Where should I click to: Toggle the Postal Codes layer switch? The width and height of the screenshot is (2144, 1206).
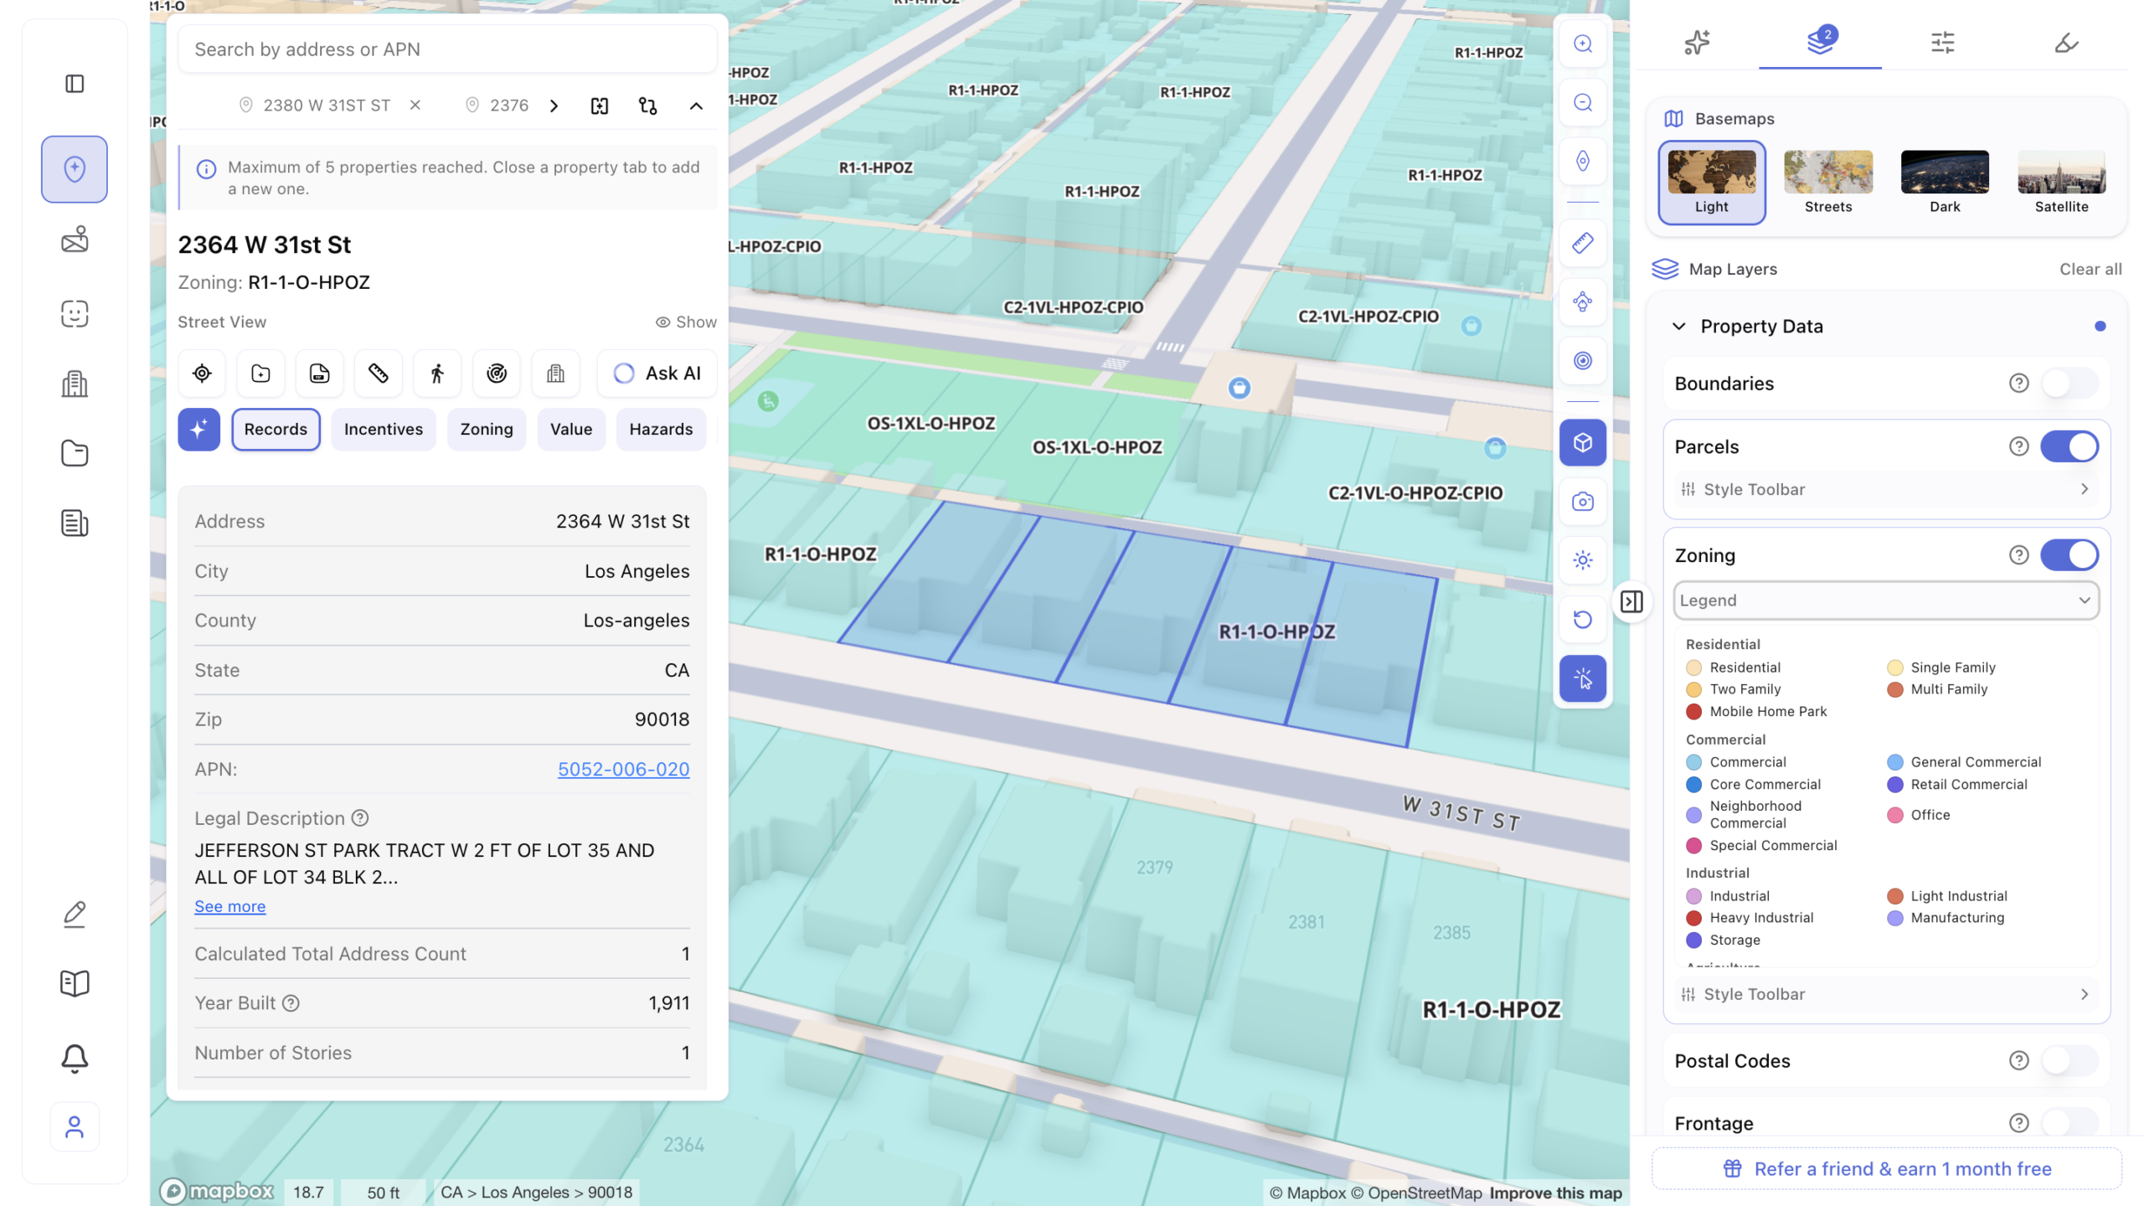point(2069,1061)
